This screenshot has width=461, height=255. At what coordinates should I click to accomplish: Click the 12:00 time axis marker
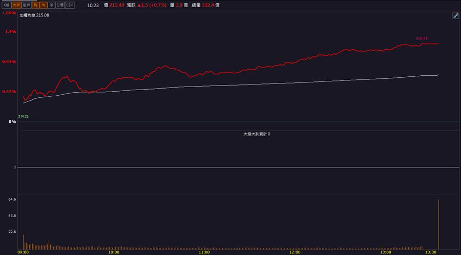tap(295, 252)
